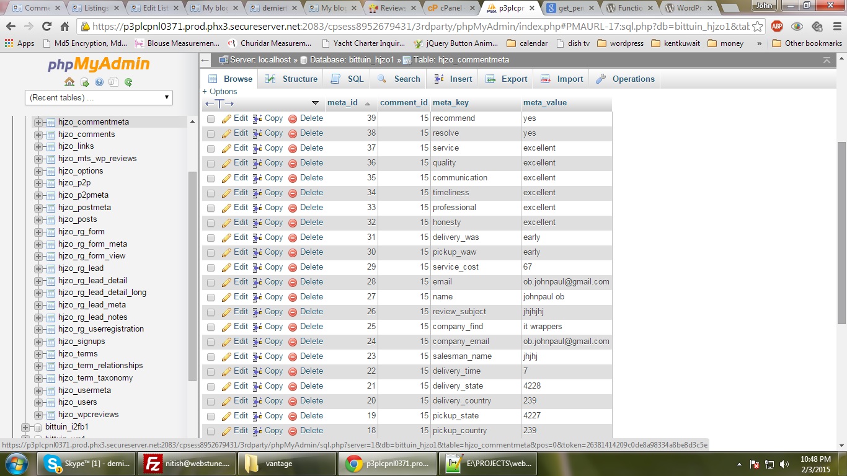Click Database: bittuin_hjzo1 breadcrumb

(350, 60)
